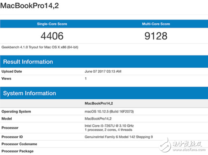Click the Model row label
This screenshot has width=208, height=155.
pos(7,119)
